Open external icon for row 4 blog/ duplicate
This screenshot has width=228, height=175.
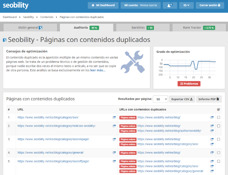[x=212, y=152]
